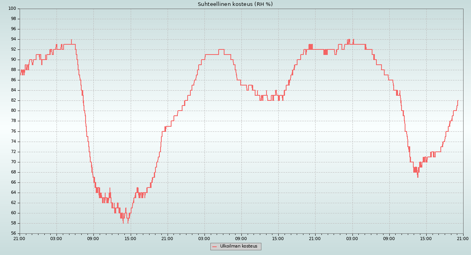The width and height of the screenshot is (471, 255).
Task: Click the curve's starting point at left edge
Action: coord(20,75)
